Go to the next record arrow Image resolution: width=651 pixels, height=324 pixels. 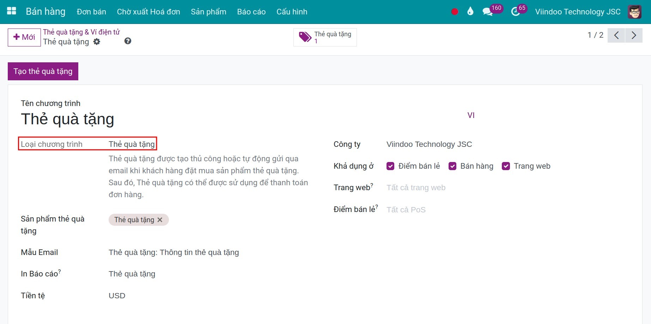(x=634, y=35)
